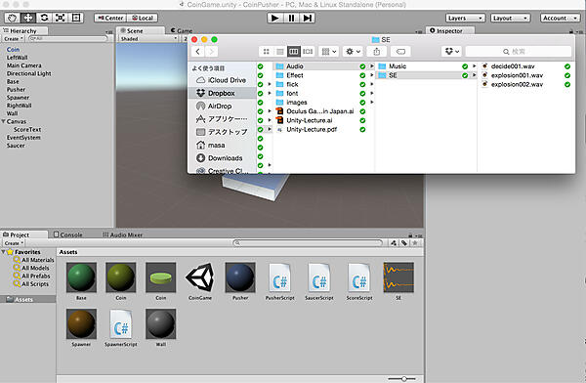Select Coin in the Hierarchy
The image size is (586, 383).
(x=13, y=50)
